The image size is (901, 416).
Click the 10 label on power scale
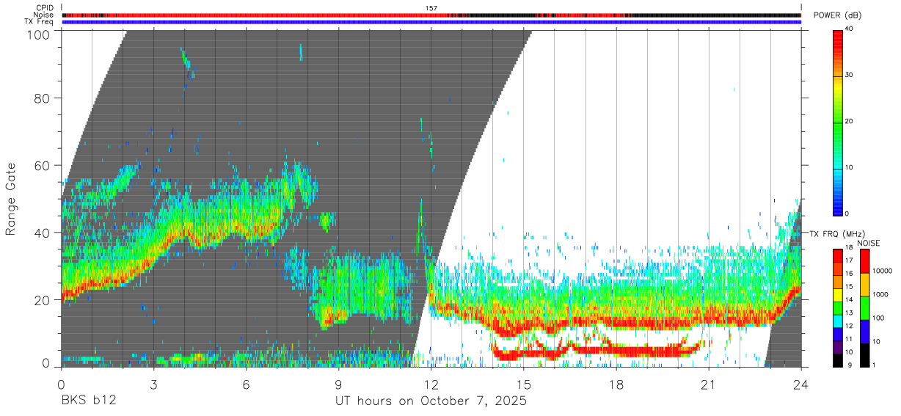[850, 167]
